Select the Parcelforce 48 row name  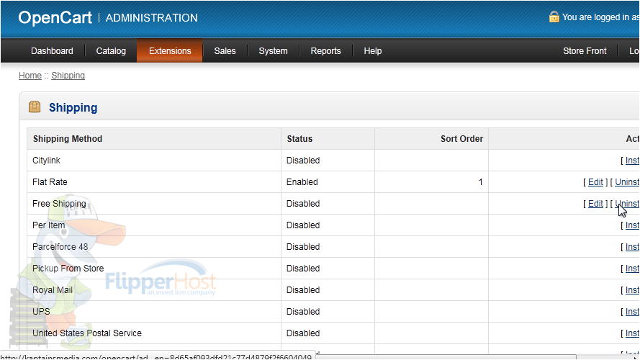(60, 247)
